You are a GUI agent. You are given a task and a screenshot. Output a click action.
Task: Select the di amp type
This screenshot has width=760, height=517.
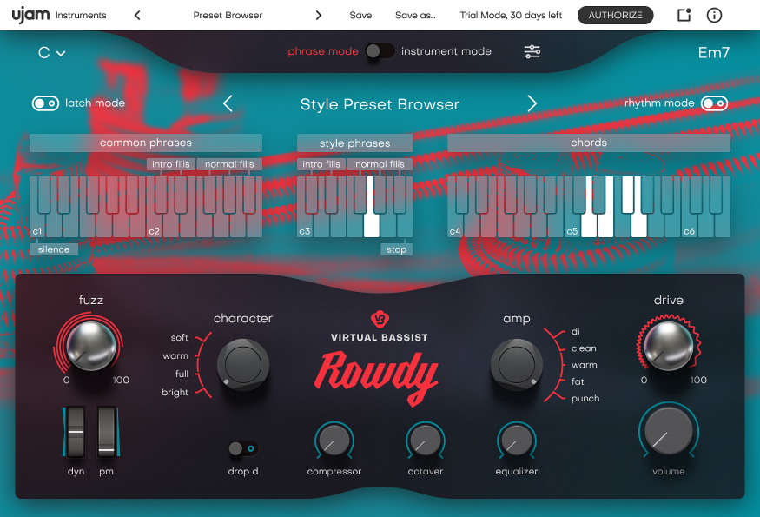pos(575,331)
